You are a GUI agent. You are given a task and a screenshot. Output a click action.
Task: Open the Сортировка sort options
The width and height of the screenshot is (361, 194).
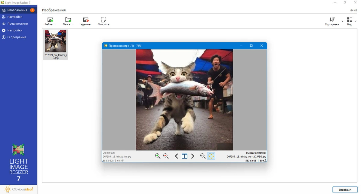[x=332, y=21]
